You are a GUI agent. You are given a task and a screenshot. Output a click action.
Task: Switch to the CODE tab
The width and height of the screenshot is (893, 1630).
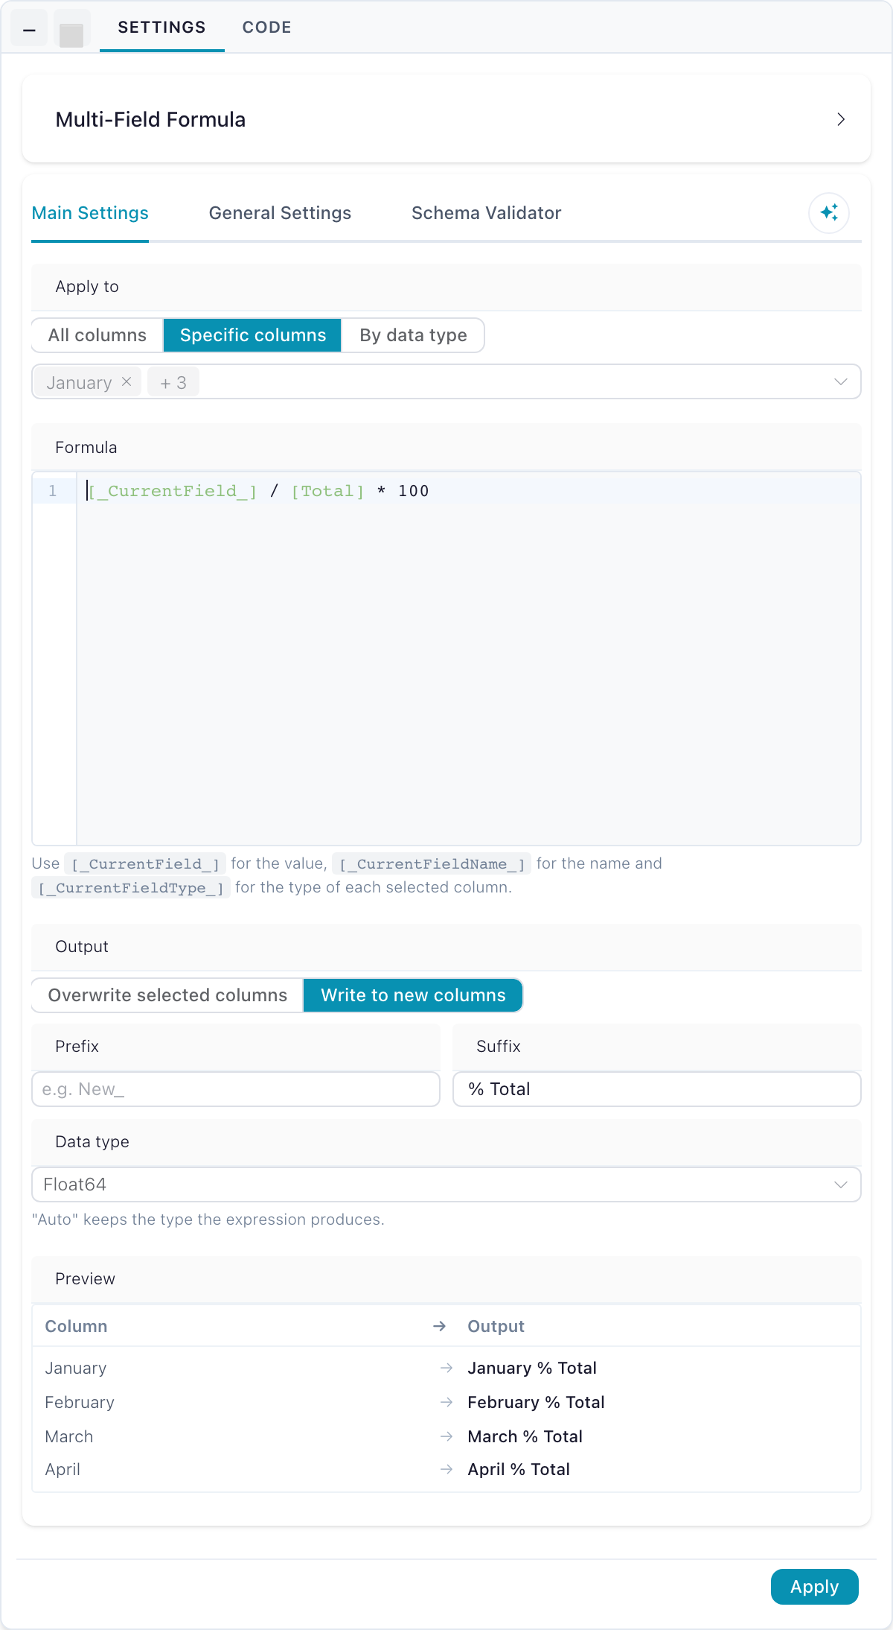[x=266, y=28]
